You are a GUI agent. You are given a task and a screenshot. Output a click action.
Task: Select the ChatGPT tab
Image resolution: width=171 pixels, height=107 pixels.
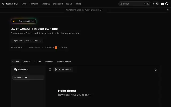pyautogui.click(x=27, y=62)
